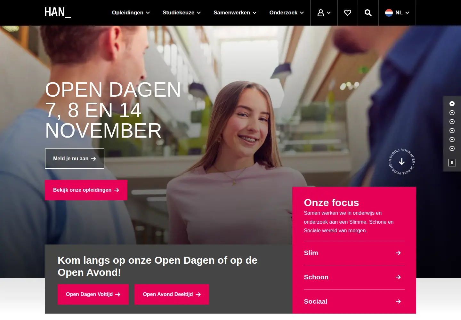
Task: Select the first slide indicator dot
Action: pos(452,104)
